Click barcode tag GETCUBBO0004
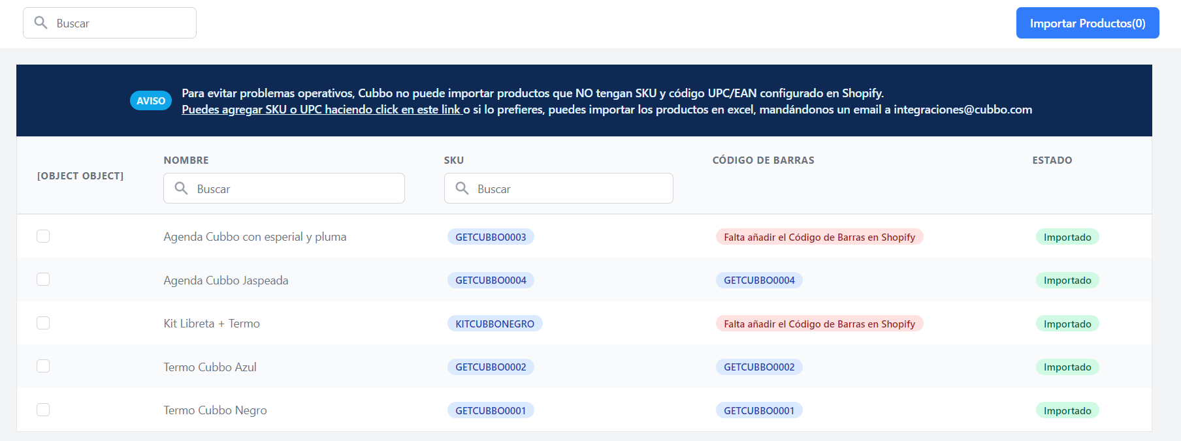Viewport: 1181px width, 441px height. [x=759, y=281]
